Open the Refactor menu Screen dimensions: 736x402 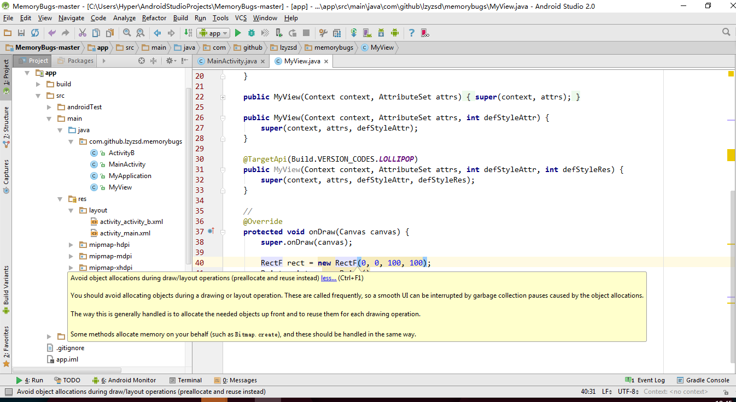point(154,18)
